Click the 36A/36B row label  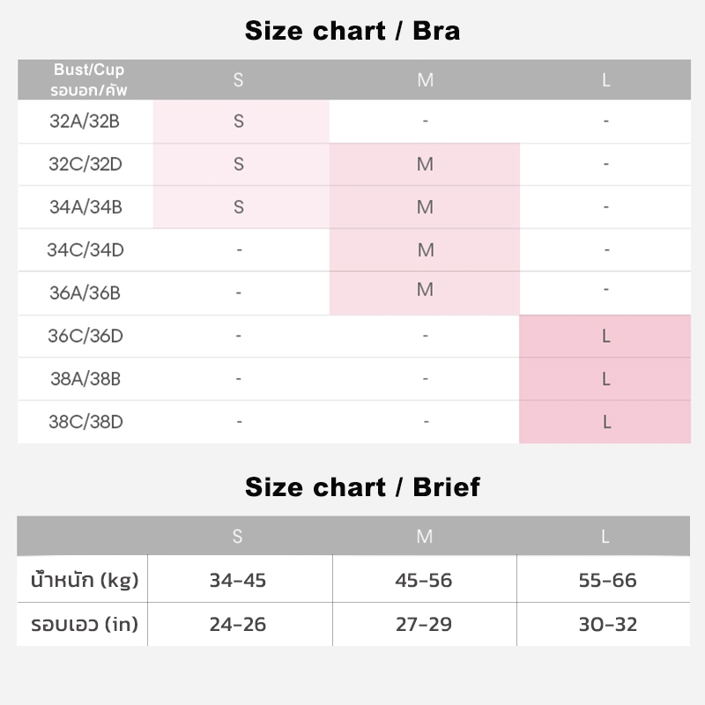85,293
